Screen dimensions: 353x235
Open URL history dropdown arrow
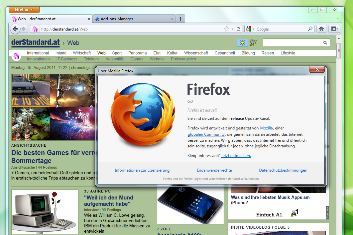point(232,29)
